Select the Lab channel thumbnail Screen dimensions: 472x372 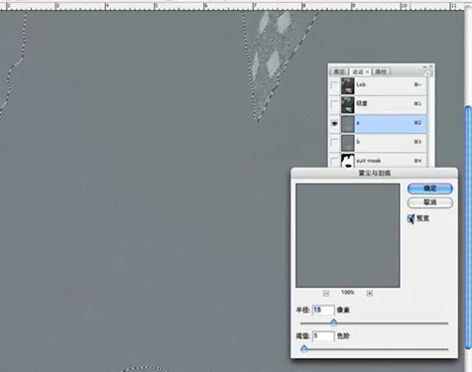click(347, 85)
